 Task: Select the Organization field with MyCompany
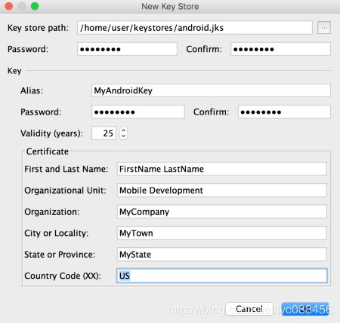tap(222, 212)
